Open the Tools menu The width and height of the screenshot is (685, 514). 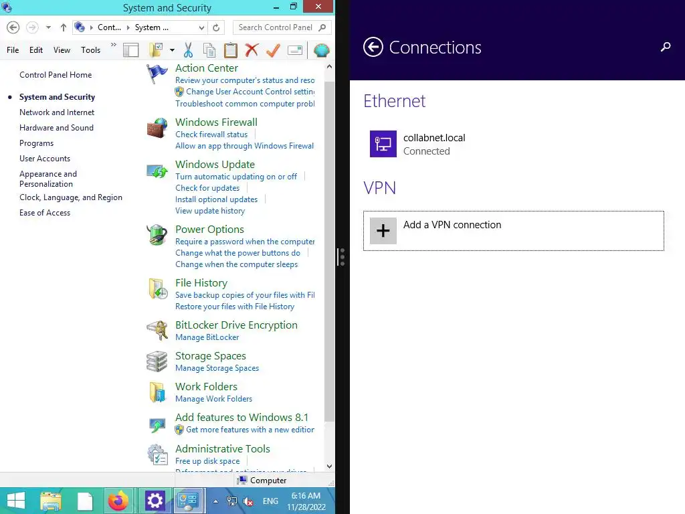(90, 50)
